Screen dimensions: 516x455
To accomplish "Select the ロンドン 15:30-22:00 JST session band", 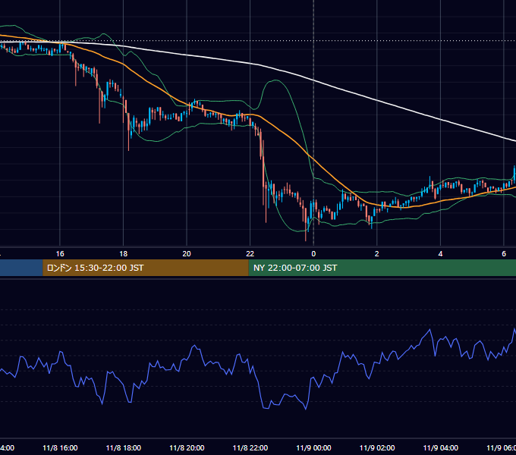I will coord(146,268).
